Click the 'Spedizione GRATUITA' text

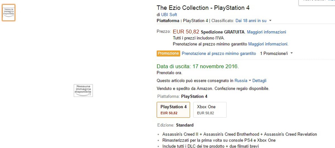(223, 32)
